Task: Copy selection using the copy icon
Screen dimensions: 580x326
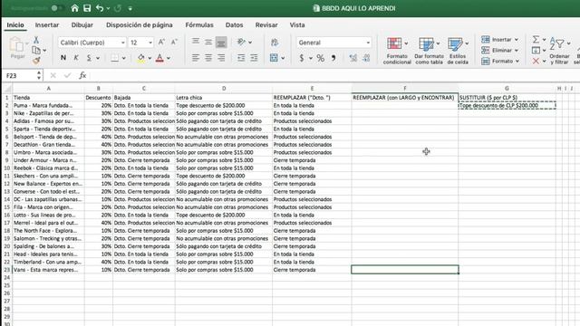Action: pos(36,50)
